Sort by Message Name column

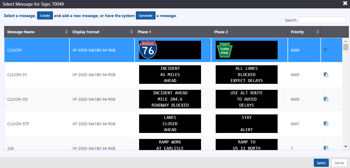click(36, 32)
